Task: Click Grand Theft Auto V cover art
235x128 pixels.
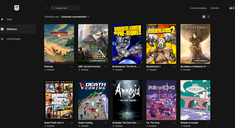Action: [x=59, y=100]
